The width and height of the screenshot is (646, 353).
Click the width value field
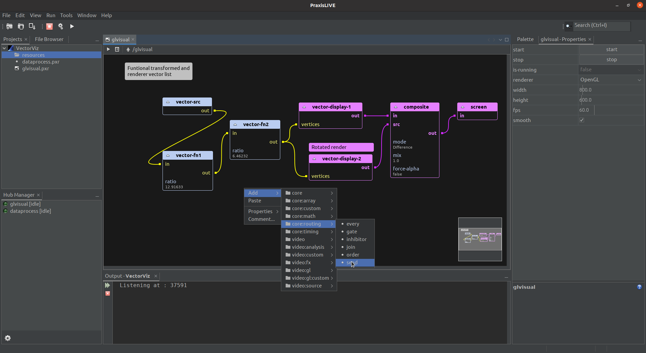click(x=611, y=90)
